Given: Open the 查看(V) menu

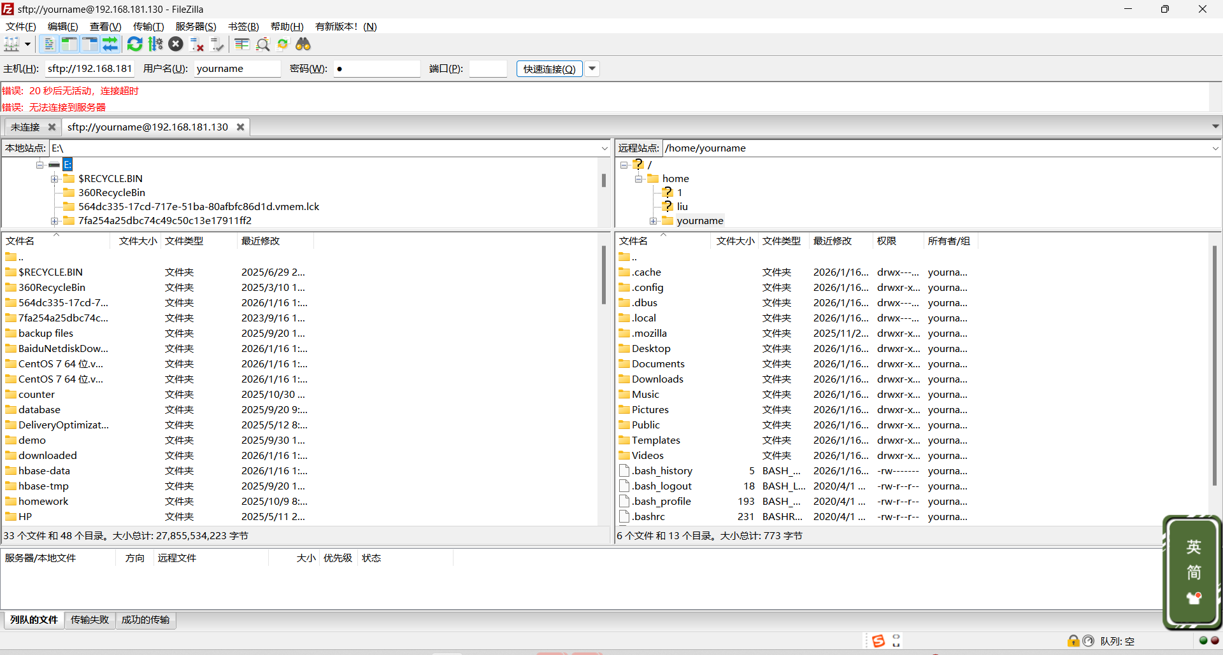Looking at the screenshot, I should coord(105,26).
